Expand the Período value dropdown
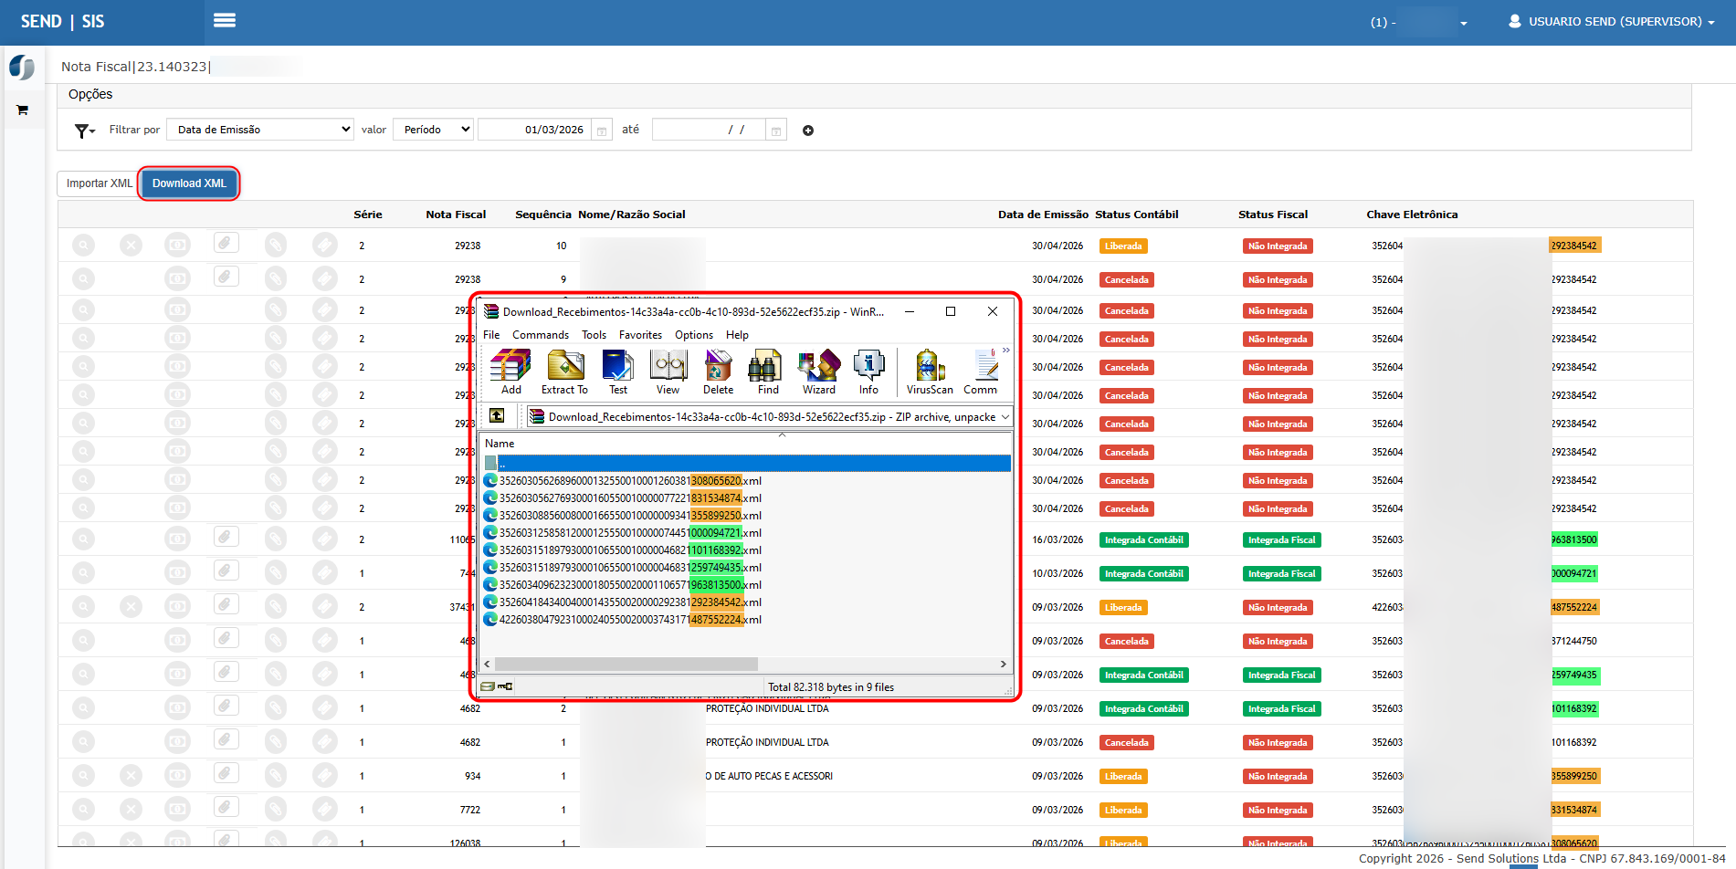Screen dimensions: 1736x869 click(x=434, y=130)
